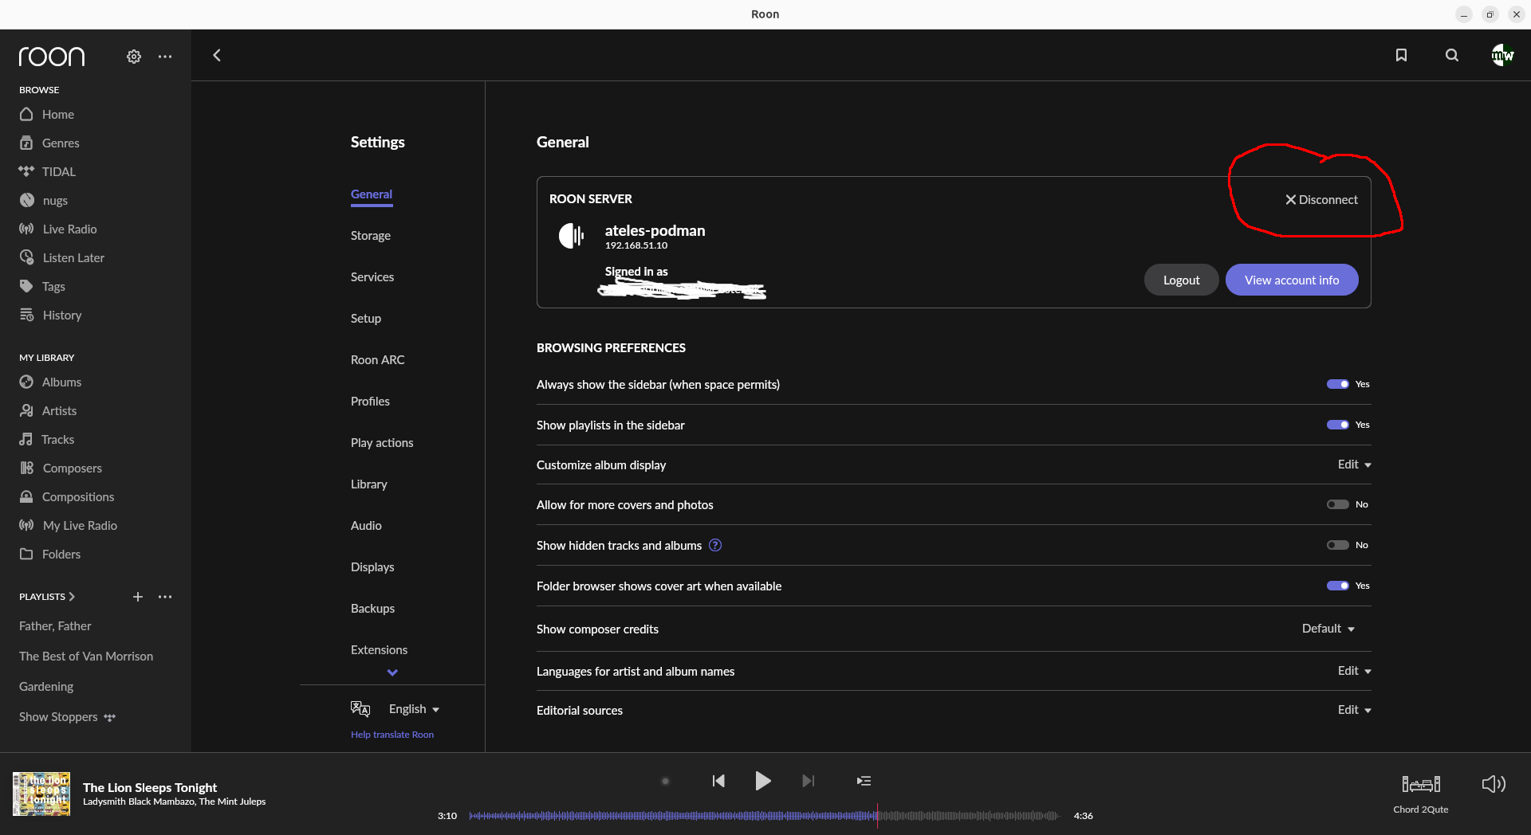Screen dimensions: 1531x835
Task: Play the current track
Action: pyautogui.click(x=763, y=781)
